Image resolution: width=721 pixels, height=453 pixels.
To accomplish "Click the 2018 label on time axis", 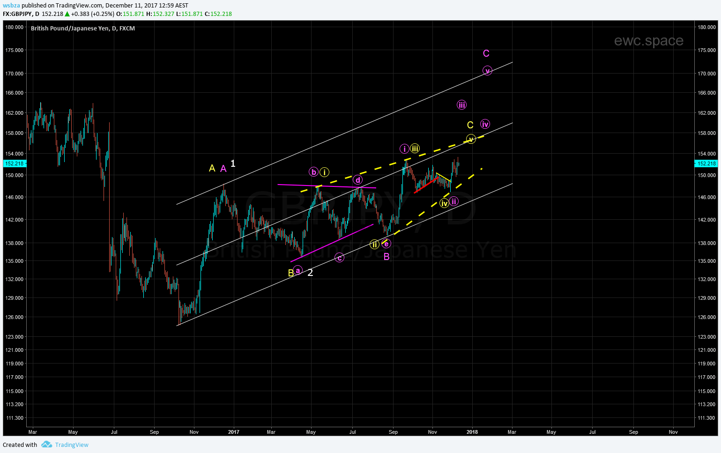I will point(472,432).
